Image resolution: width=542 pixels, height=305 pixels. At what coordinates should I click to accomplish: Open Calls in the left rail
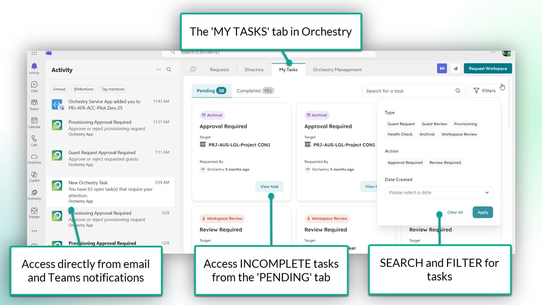(x=34, y=141)
